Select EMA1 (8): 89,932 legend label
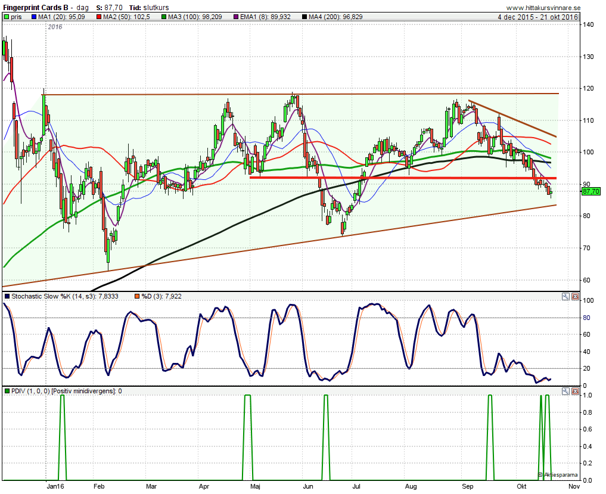The image size is (606, 494). click(x=266, y=17)
